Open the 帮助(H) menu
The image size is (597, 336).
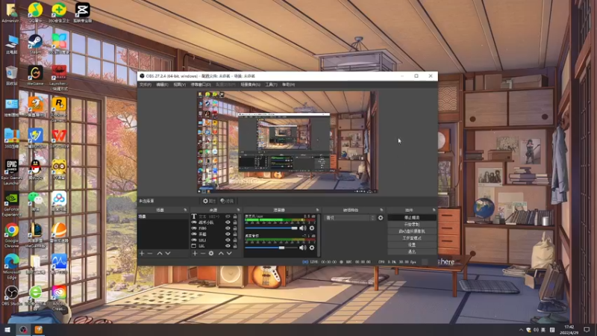pos(289,84)
